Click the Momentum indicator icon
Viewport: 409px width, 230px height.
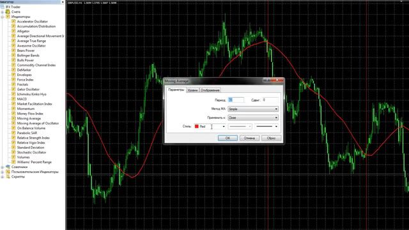point(13,109)
